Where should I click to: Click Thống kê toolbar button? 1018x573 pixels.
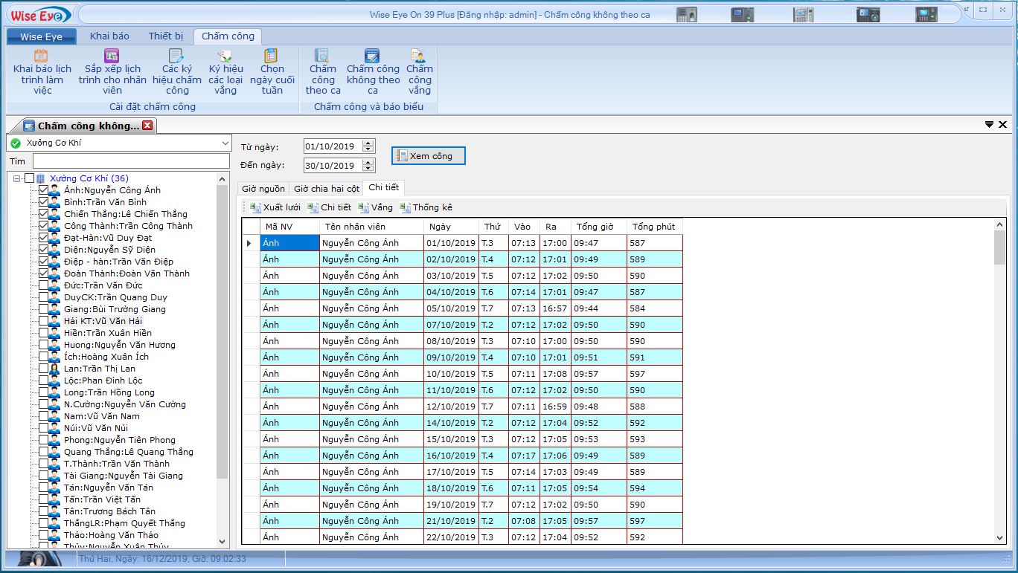pos(426,207)
